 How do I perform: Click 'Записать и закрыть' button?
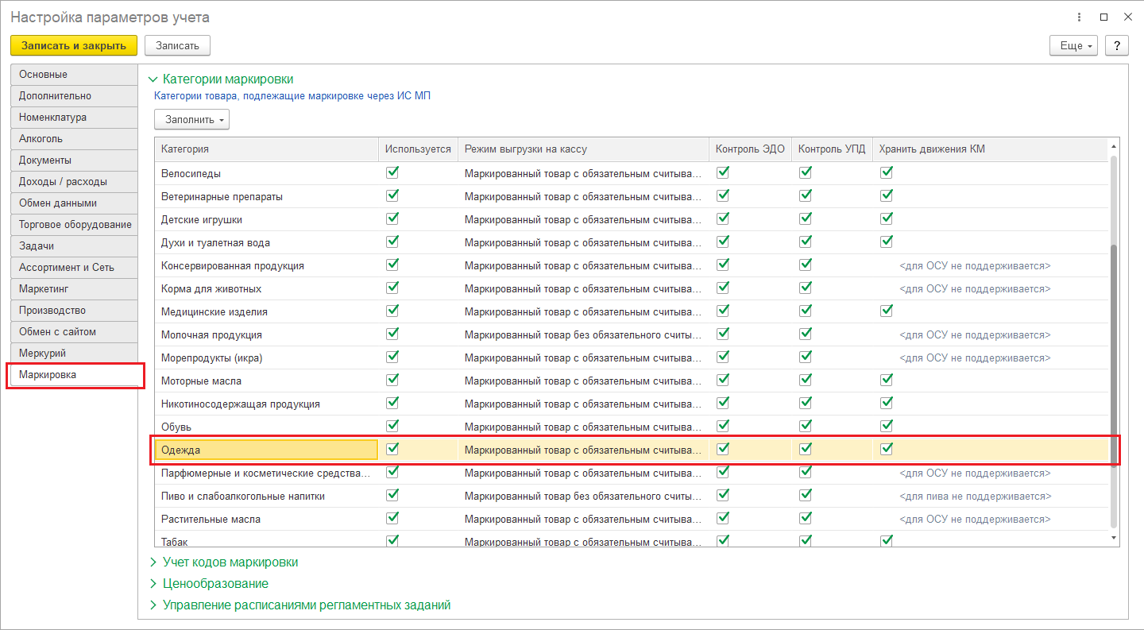[x=74, y=45]
